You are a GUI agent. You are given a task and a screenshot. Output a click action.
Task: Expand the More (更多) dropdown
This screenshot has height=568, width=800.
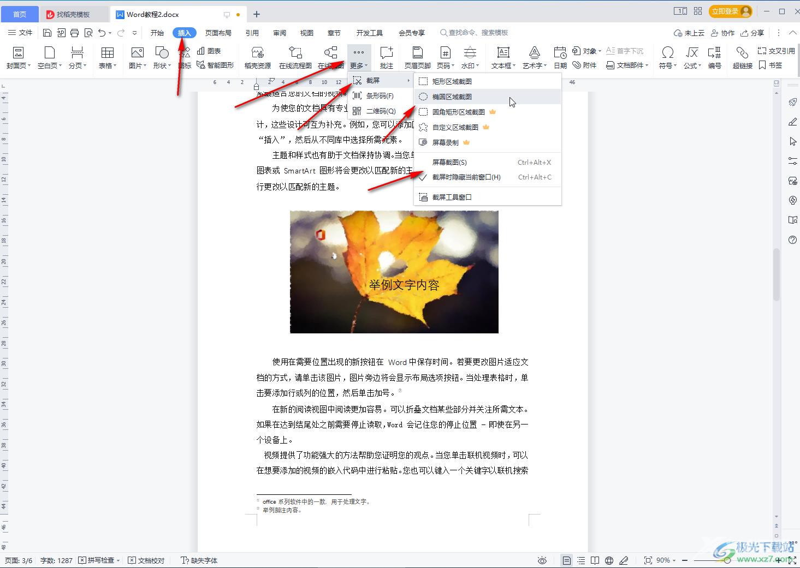click(359, 58)
